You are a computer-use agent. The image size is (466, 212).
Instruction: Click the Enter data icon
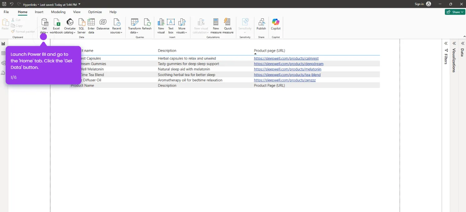(x=91, y=22)
